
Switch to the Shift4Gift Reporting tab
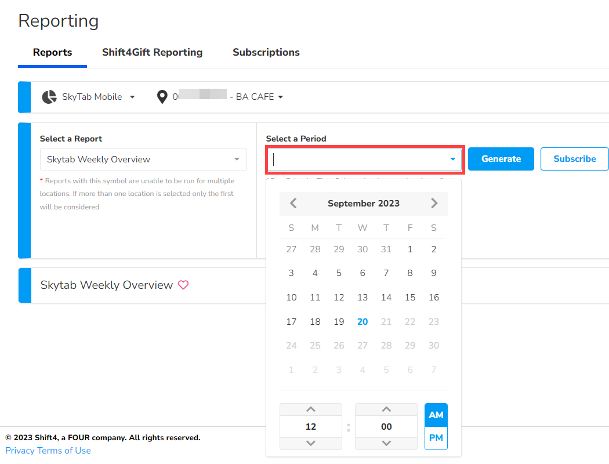[x=152, y=52]
